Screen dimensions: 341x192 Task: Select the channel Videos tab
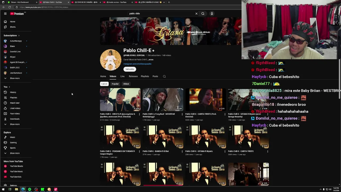click(x=113, y=77)
